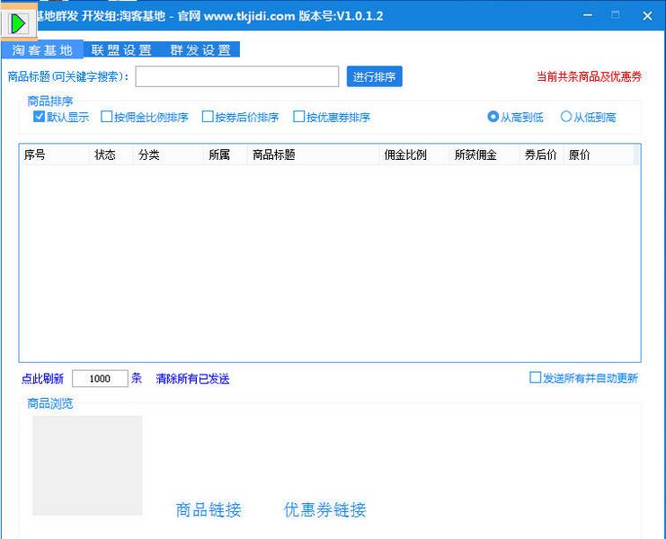666x539 pixels.
Task: Uncheck 默认显示 checkbox
Action: click(40, 117)
